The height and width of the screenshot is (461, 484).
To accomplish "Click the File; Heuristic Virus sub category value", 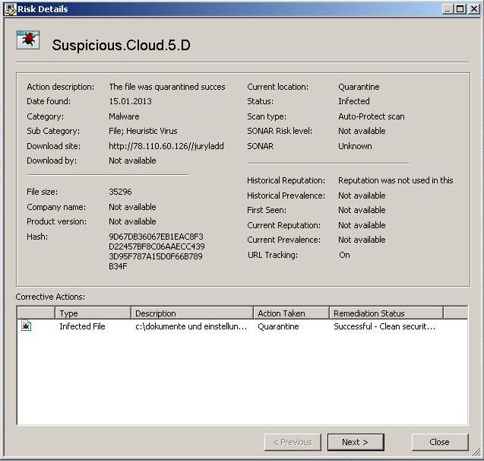I will pos(143,131).
